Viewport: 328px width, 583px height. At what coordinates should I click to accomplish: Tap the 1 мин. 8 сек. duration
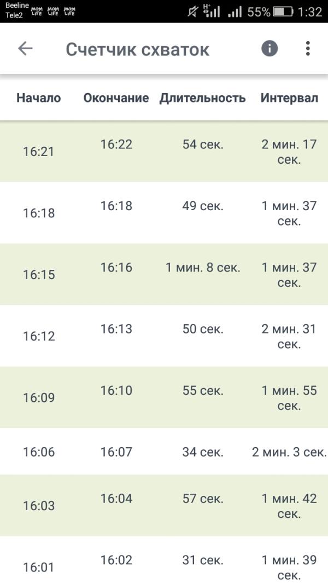coord(203,267)
